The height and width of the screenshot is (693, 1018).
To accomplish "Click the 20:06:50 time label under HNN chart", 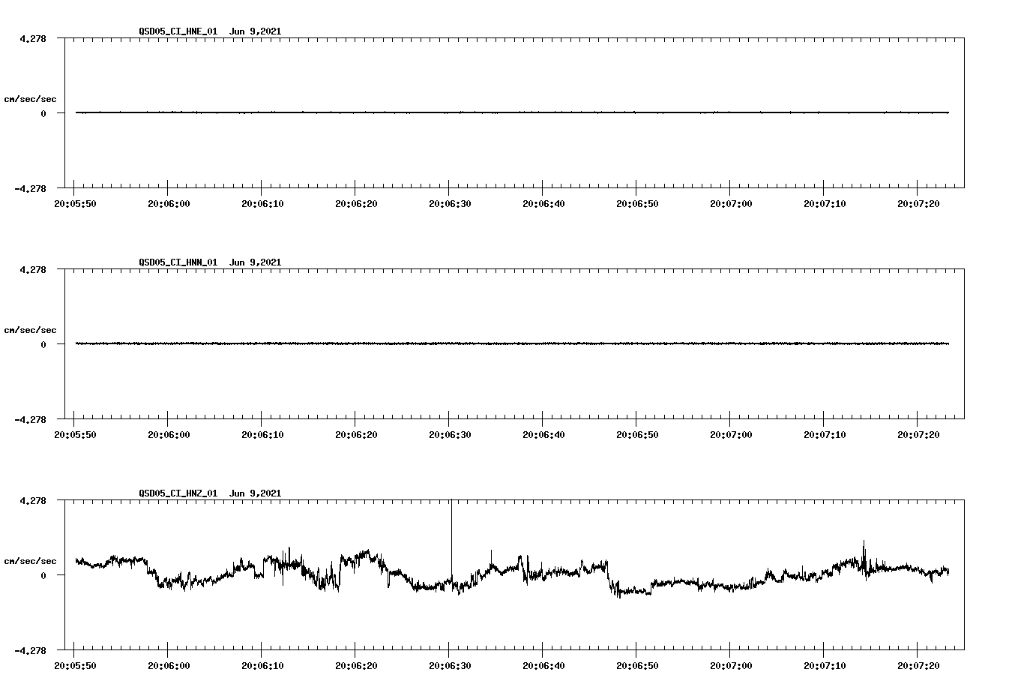I will 637,434.
